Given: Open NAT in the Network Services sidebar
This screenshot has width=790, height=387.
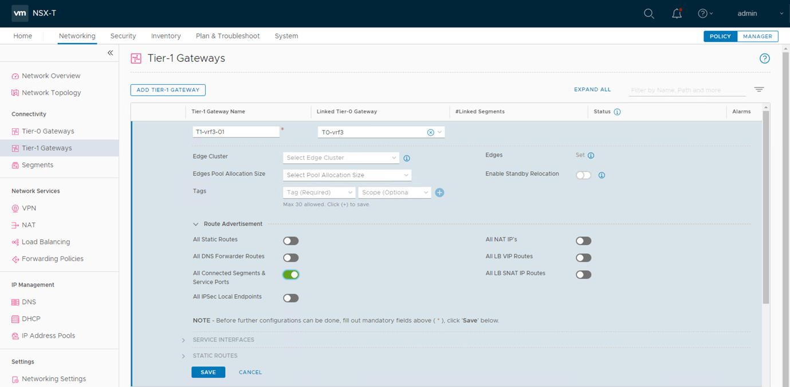Looking at the screenshot, I should (29, 225).
